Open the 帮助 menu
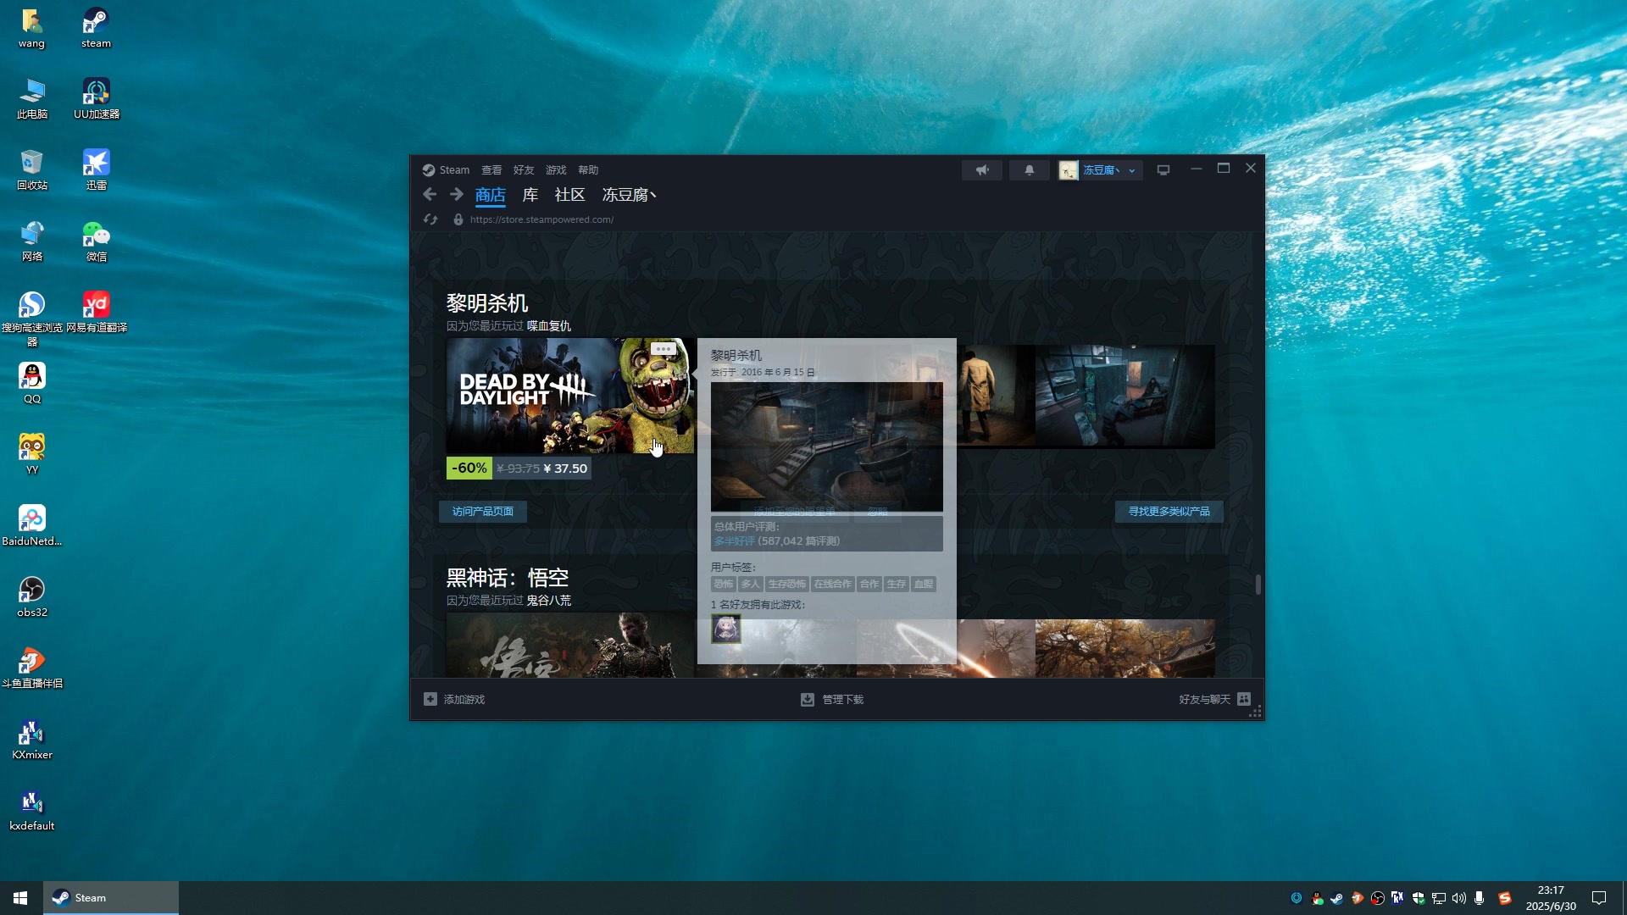The height and width of the screenshot is (915, 1627). point(588,170)
